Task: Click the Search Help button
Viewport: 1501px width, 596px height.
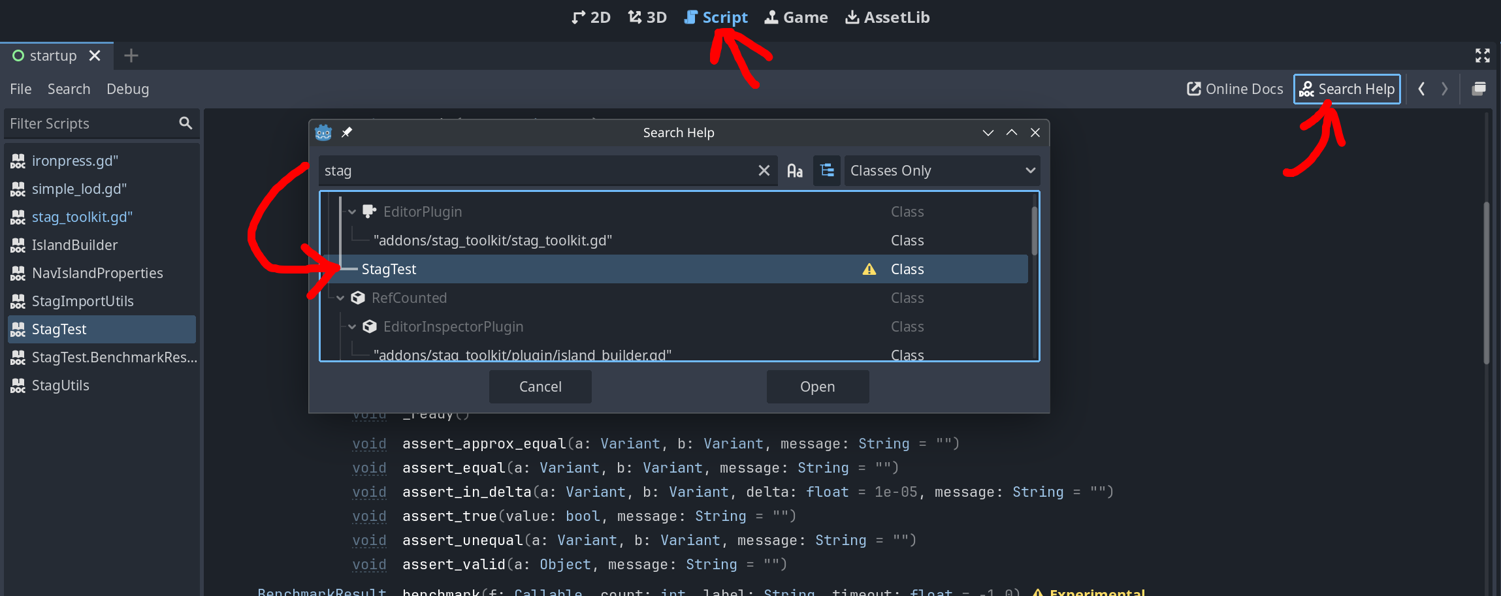Action: pyautogui.click(x=1347, y=89)
